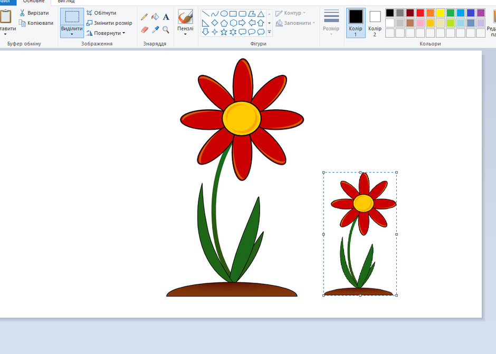This screenshot has height=354, width=496.
Task: Expand the full shapes gallery
Action: click(270, 32)
